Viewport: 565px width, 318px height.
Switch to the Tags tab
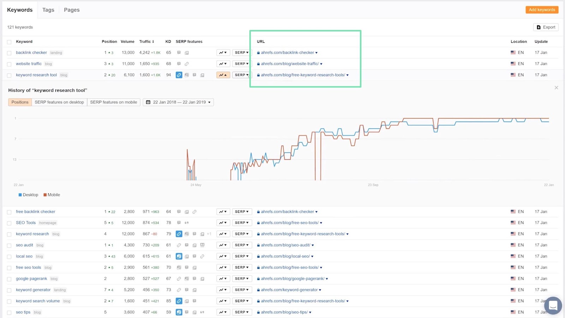[48, 10]
